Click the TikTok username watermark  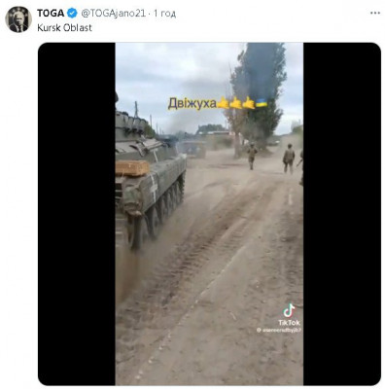279,330
